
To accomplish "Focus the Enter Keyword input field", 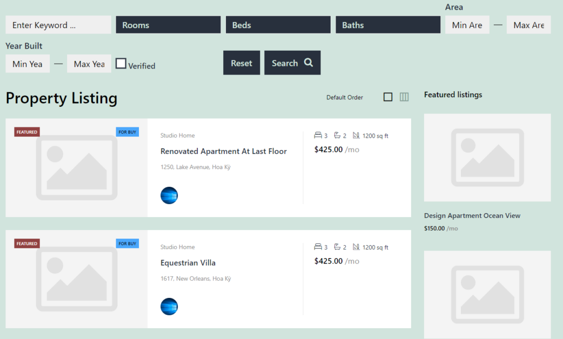I will [58, 25].
